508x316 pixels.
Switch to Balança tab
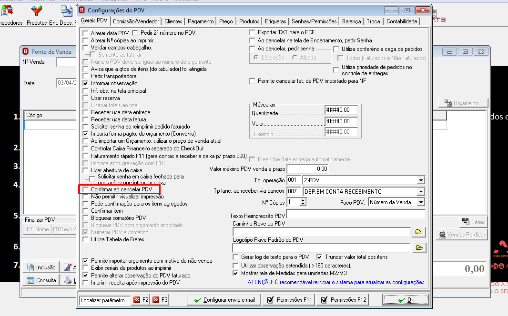pos(351,21)
